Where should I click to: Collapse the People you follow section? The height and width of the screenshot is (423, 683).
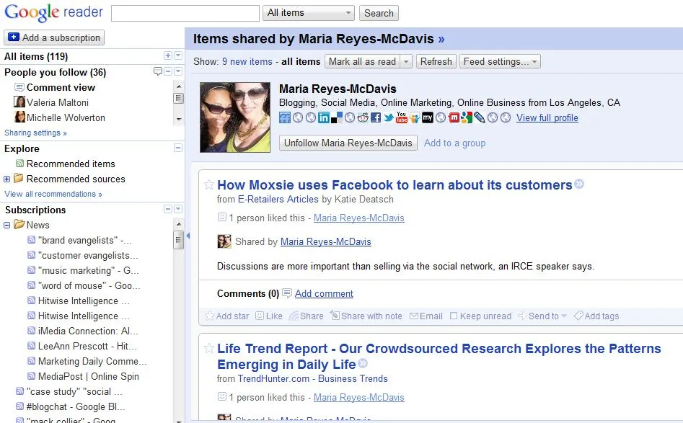pos(168,71)
